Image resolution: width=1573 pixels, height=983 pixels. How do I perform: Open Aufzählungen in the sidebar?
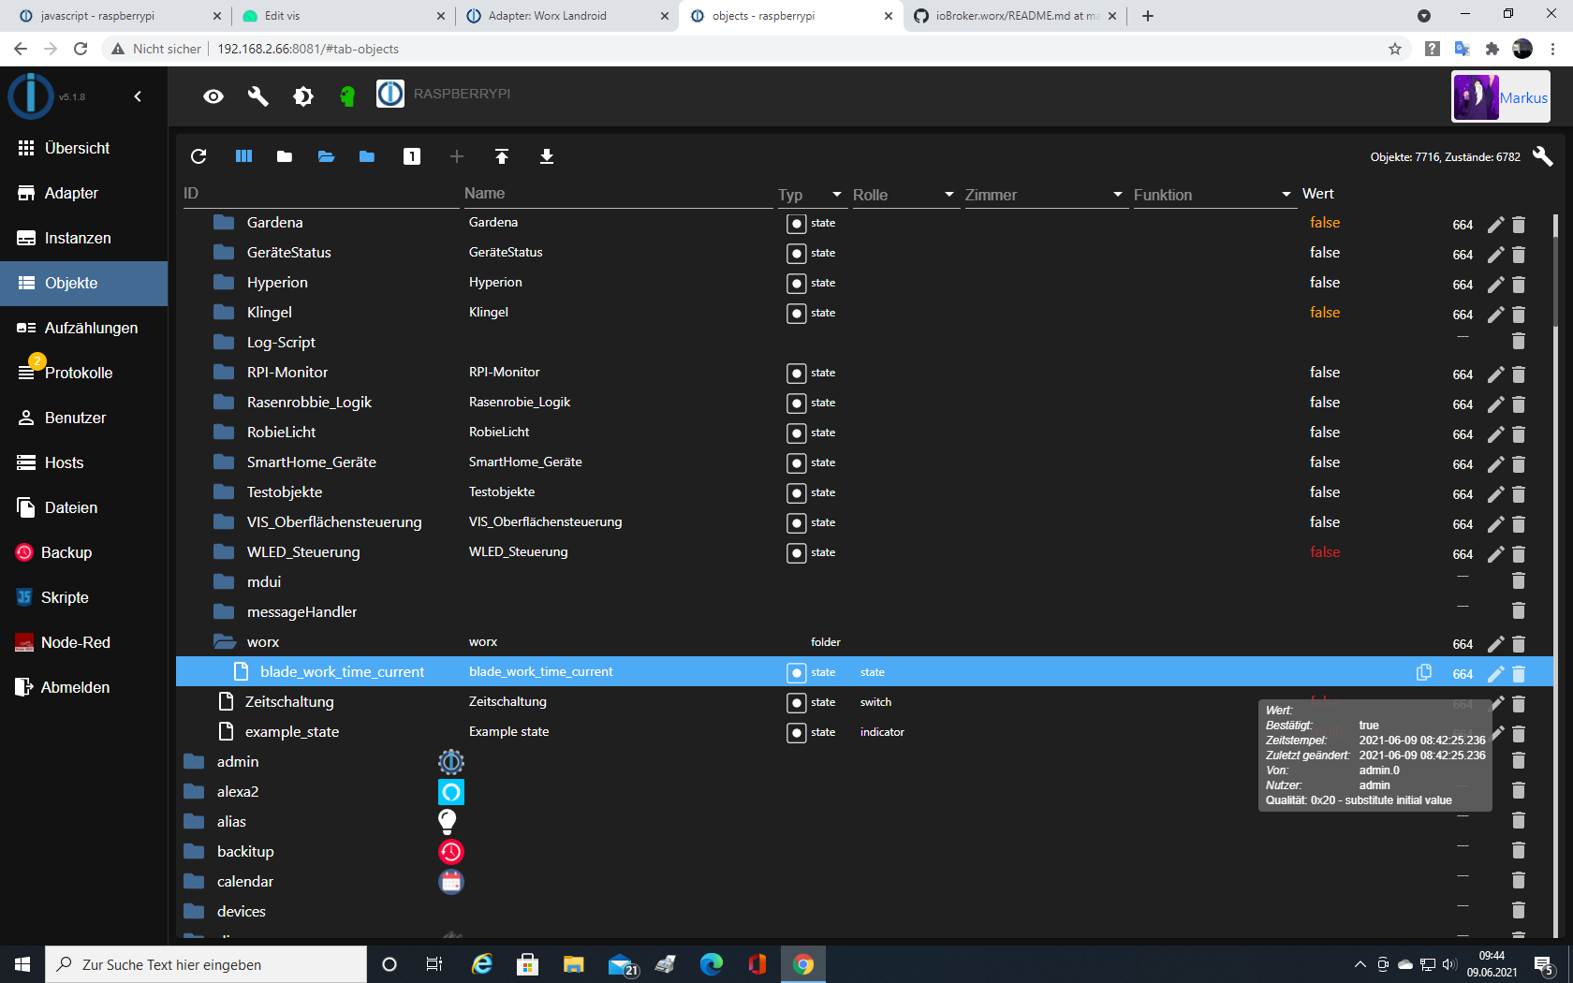(83, 329)
